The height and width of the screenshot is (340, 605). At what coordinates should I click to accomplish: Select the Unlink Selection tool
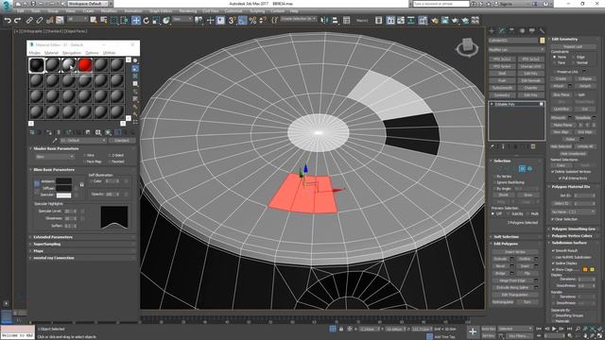coord(40,21)
